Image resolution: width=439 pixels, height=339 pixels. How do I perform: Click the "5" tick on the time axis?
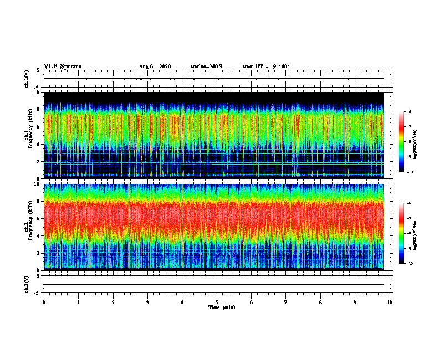click(217, 302)
